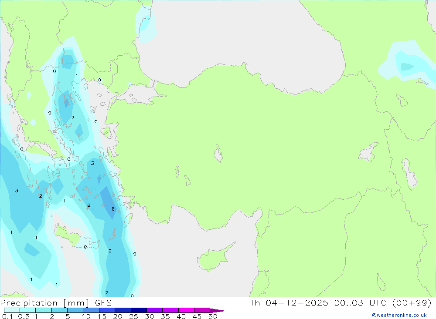The image size is (436, 319).
Task: Click the precipitation value '8' on map
Action: 113,209
